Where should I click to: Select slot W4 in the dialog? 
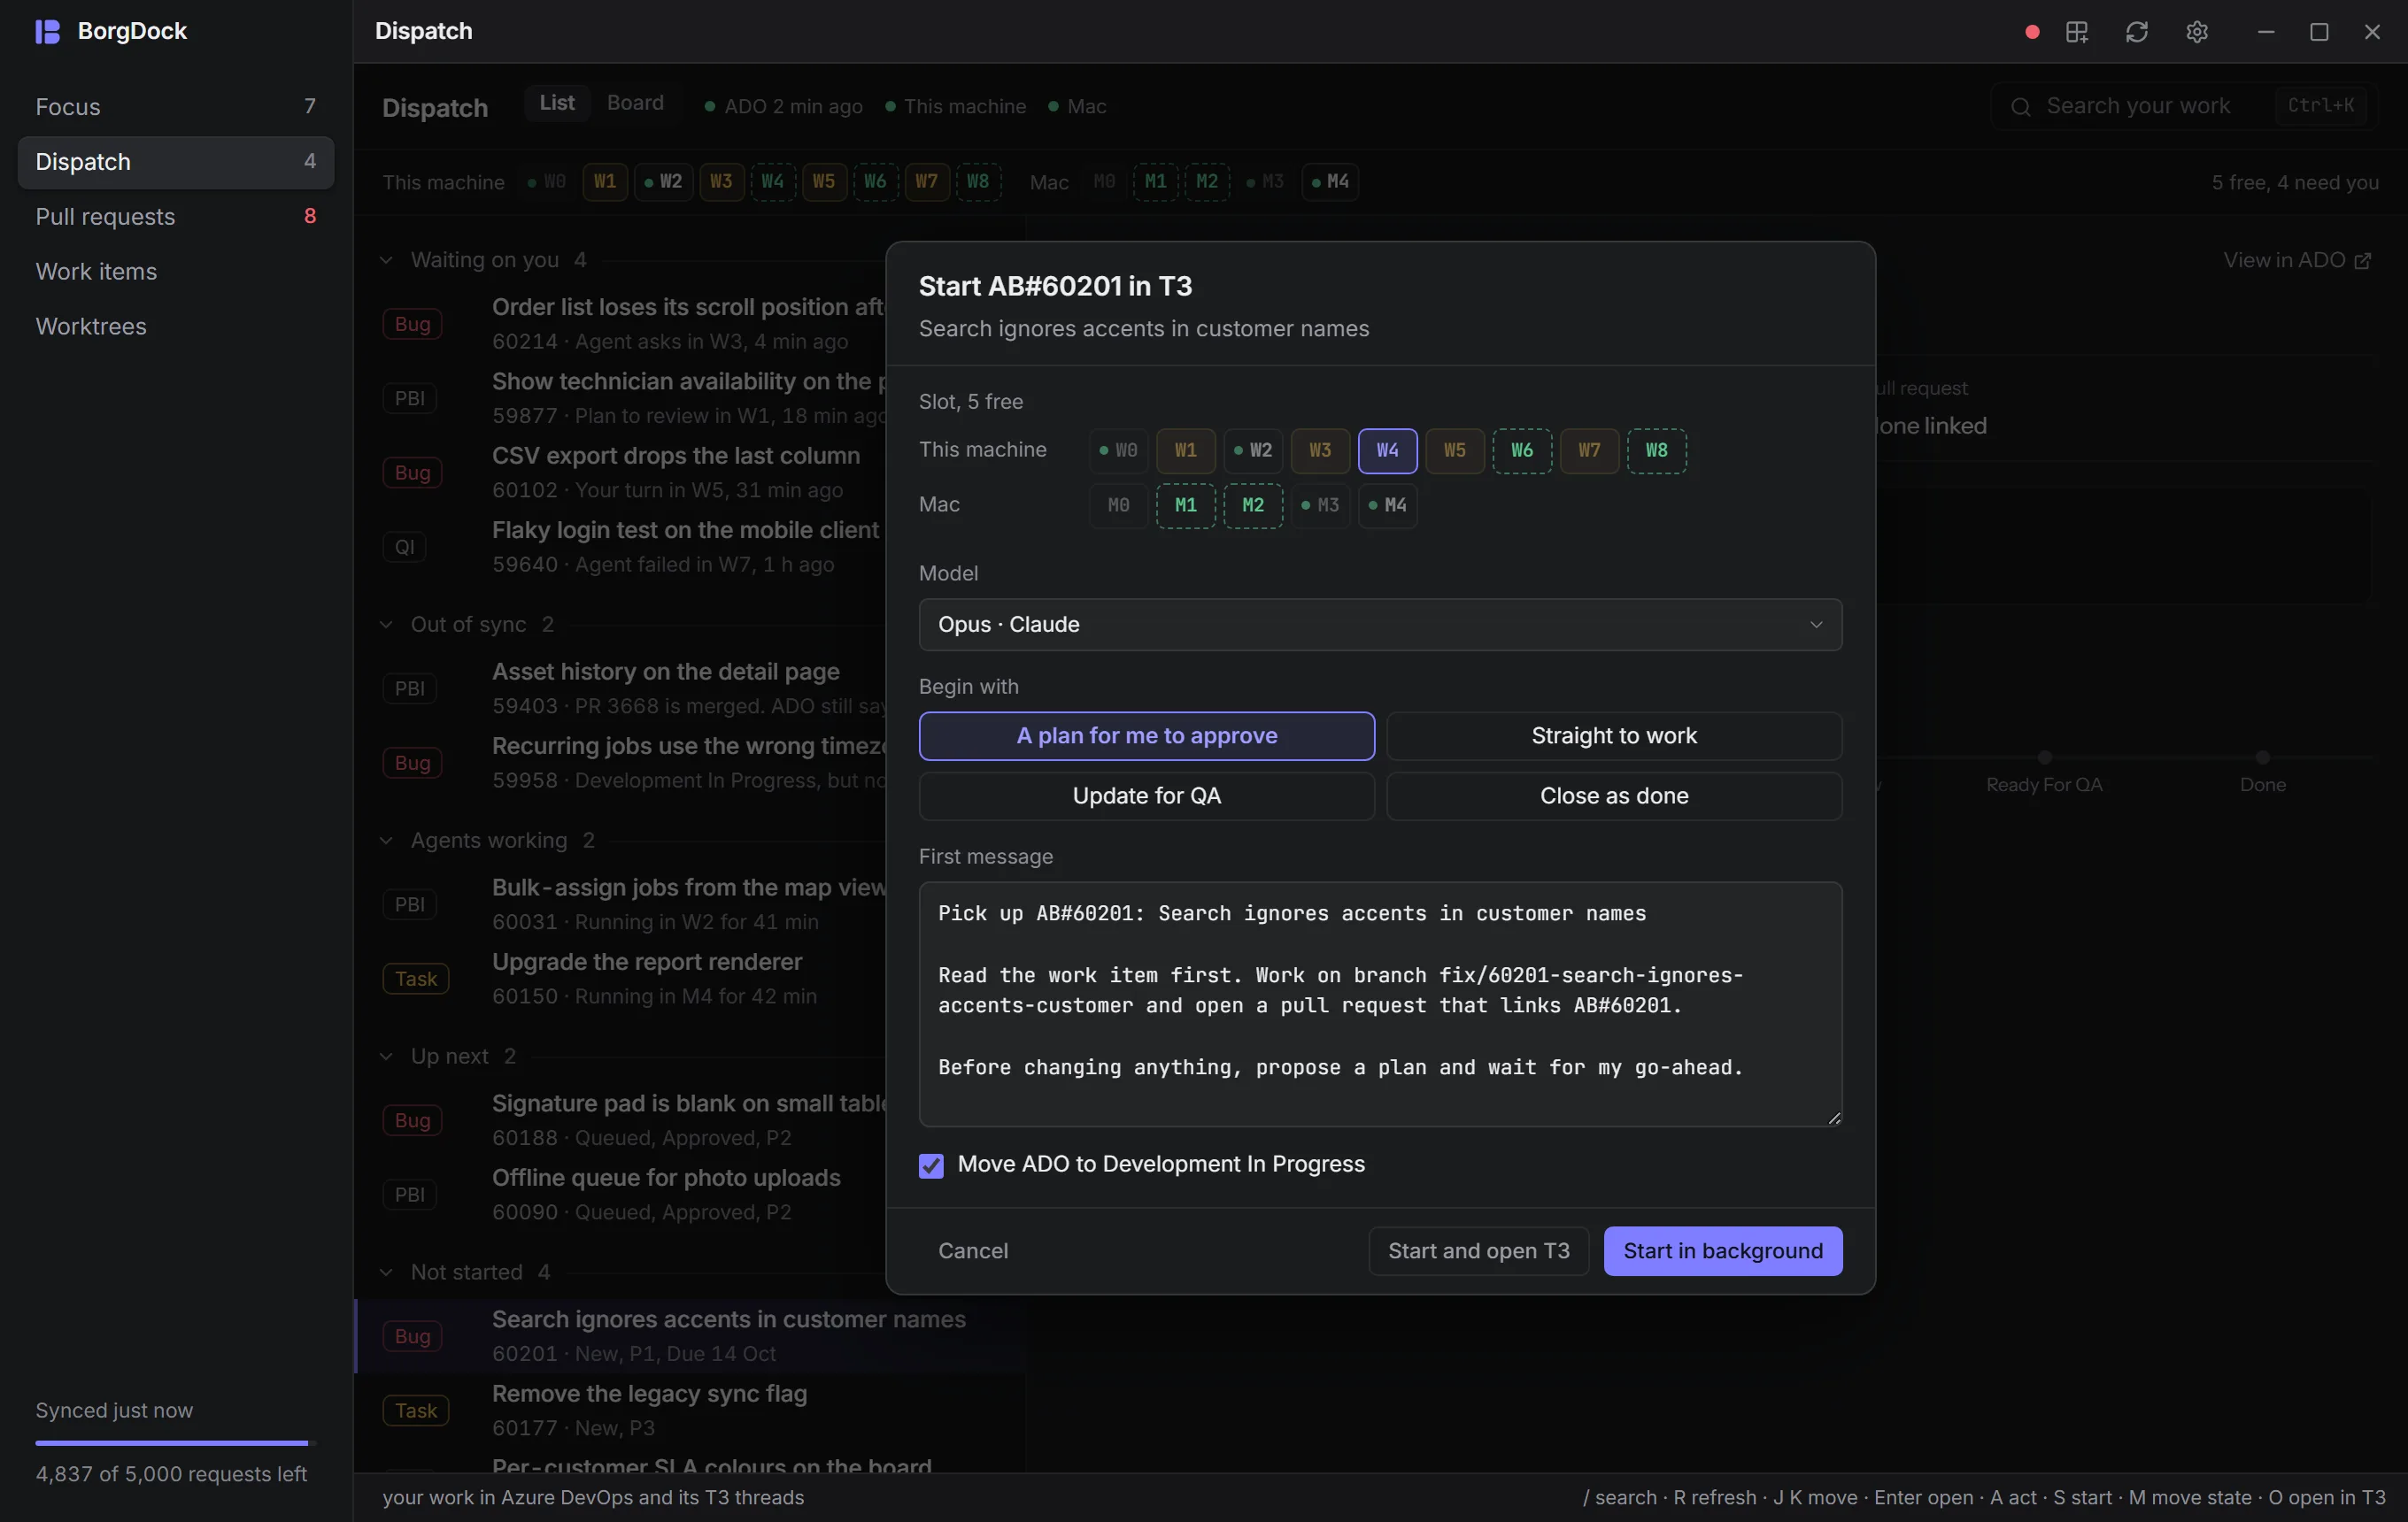tap(1387, 450)
